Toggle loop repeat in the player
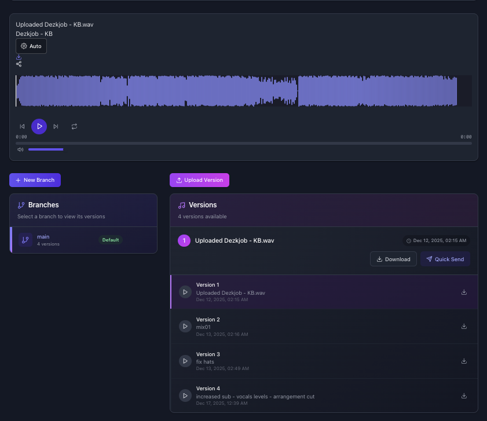487x421 pixels. tap(74, 126)
